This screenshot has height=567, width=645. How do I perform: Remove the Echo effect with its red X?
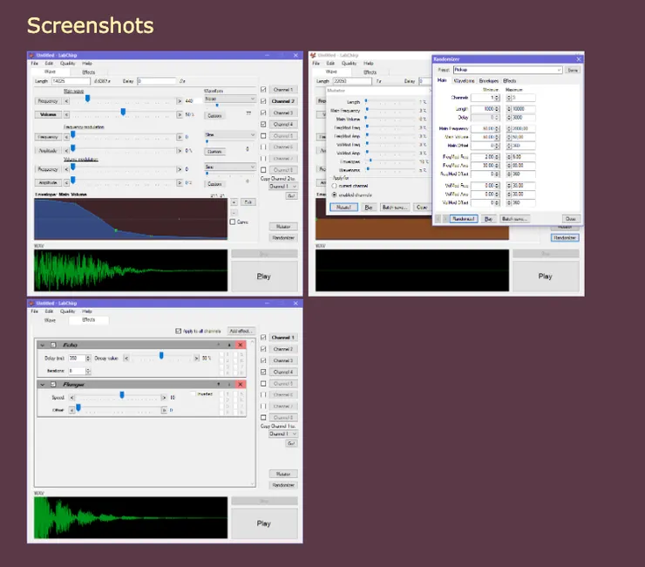coord(241,345)
